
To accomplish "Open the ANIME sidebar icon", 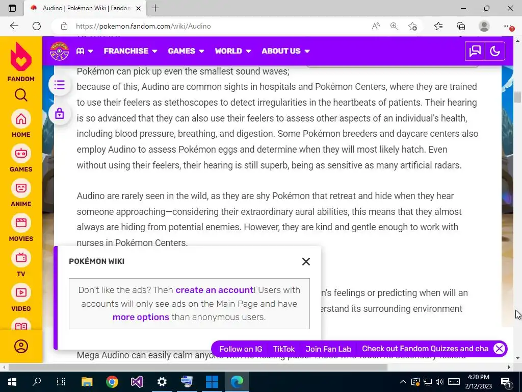I will pyautogui.click(x=21, y=188).
